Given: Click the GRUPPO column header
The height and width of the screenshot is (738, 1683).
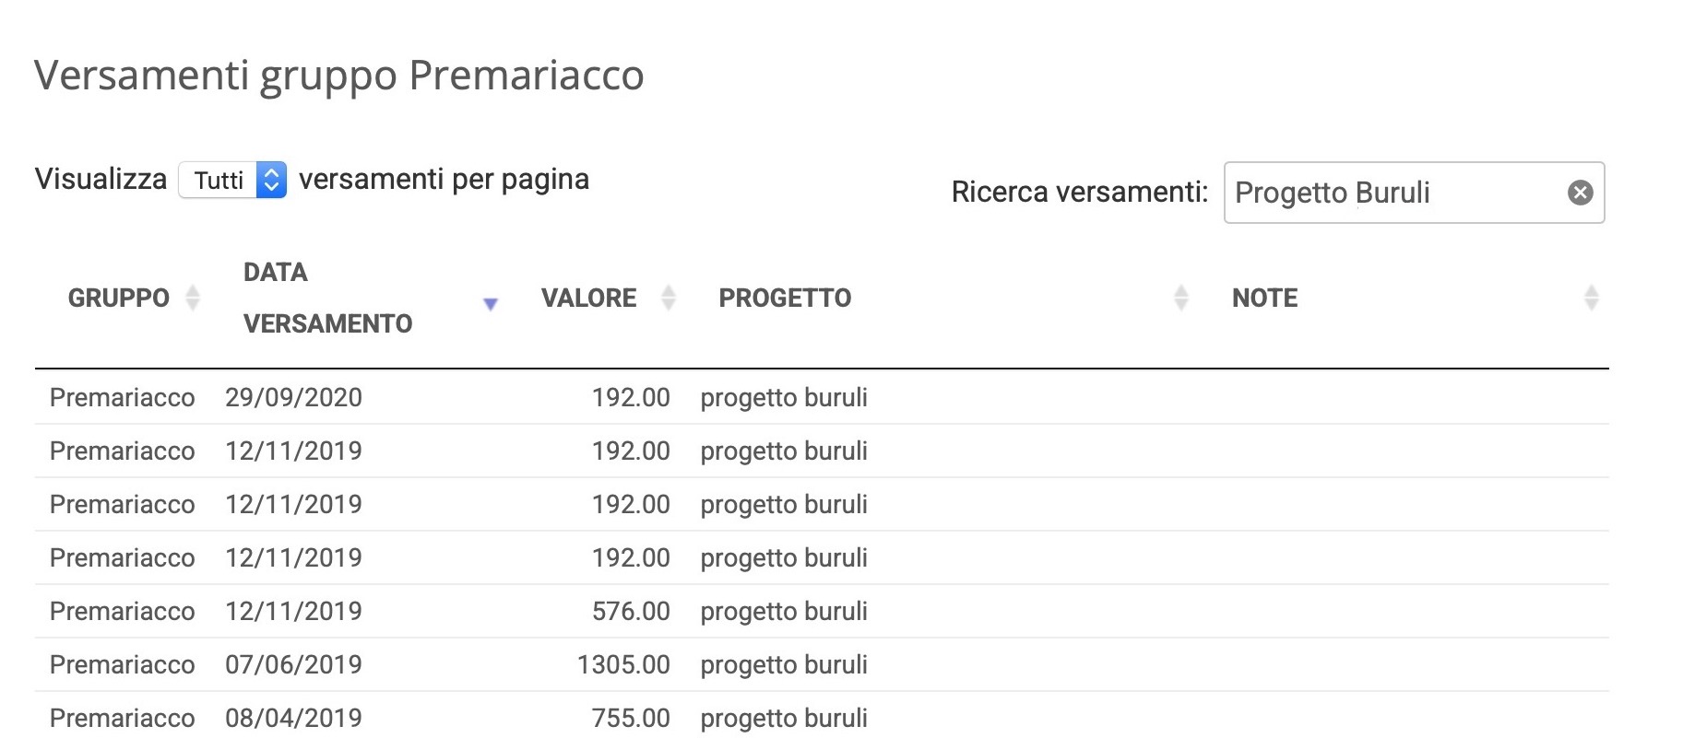Looking at the screenshot, I should (119, 298).
